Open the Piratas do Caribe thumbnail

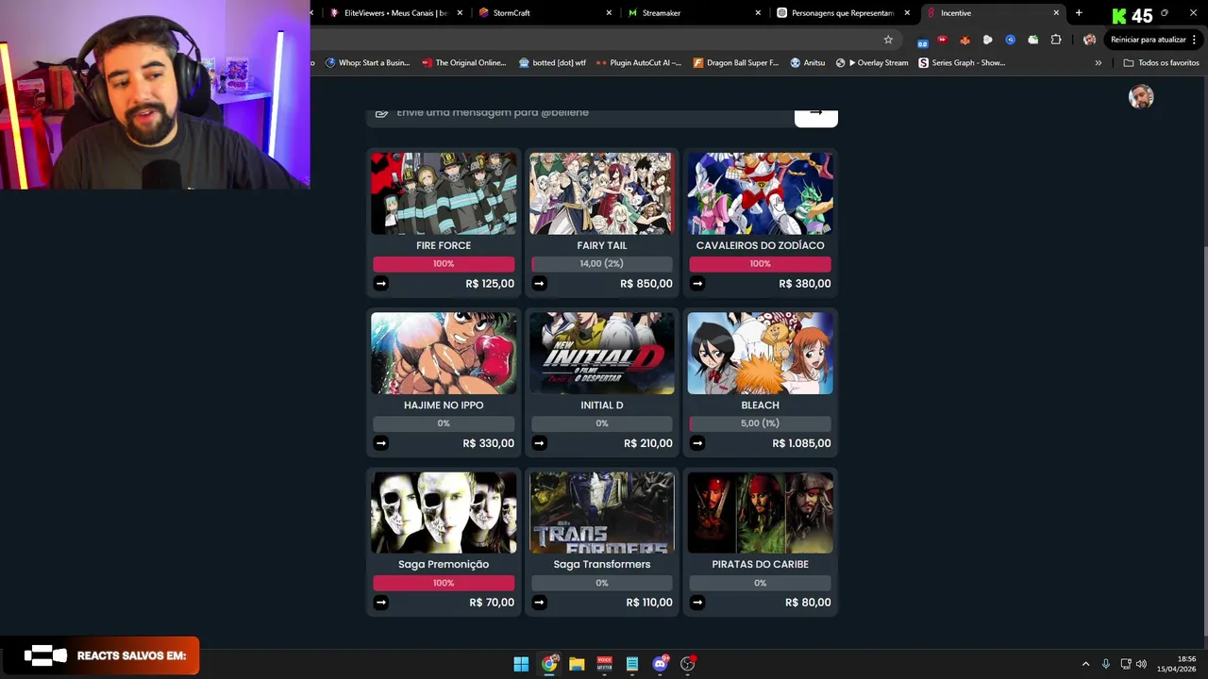pyautogui.click(x=761, y=512)
